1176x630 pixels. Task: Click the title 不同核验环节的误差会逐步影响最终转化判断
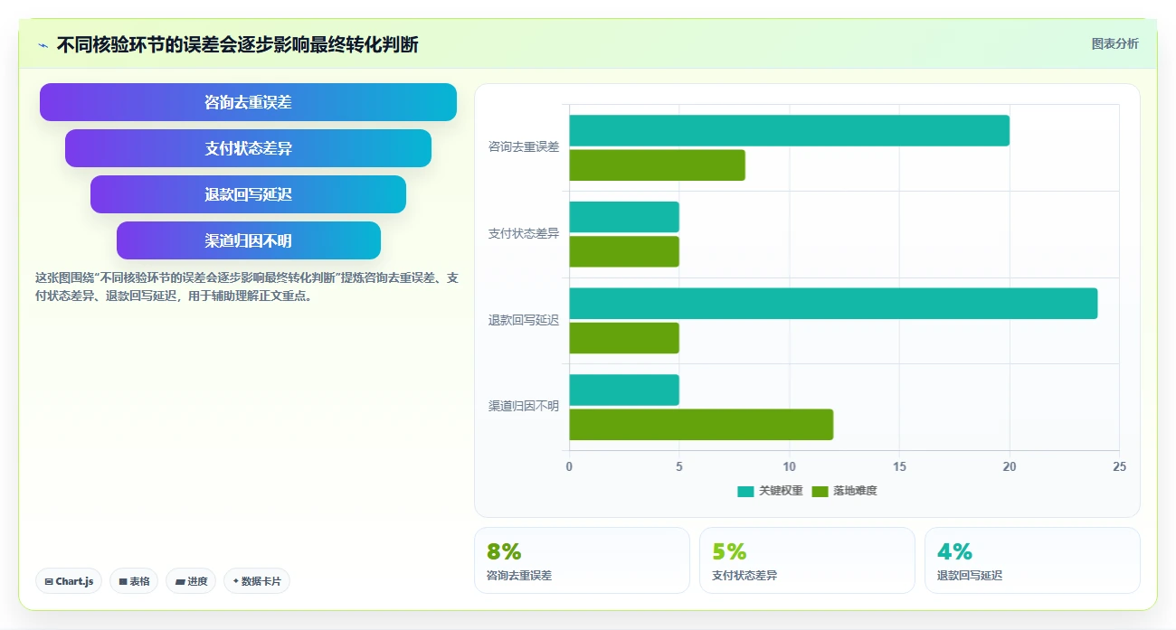click(x=237, y=44)
